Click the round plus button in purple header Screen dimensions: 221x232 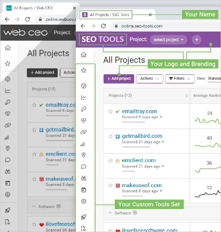coord(196,40)
